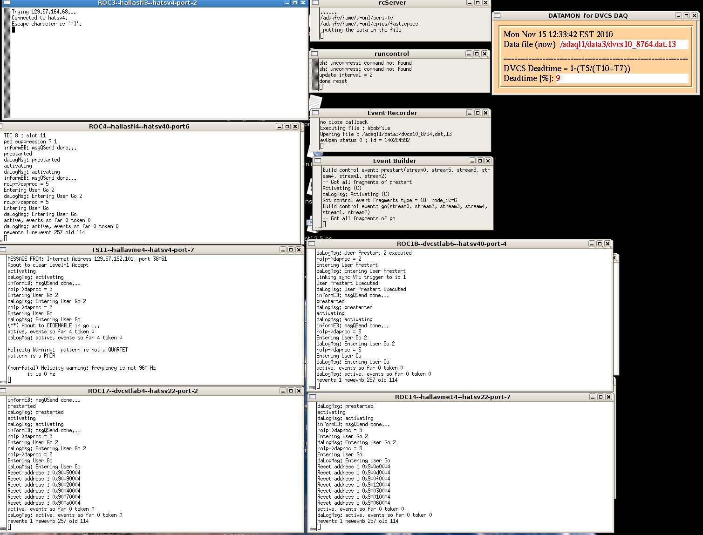703x535 pixels.
Task: Maximize the DATAMON for DVCS DAQ window
Action: click(x=686, y=15)
